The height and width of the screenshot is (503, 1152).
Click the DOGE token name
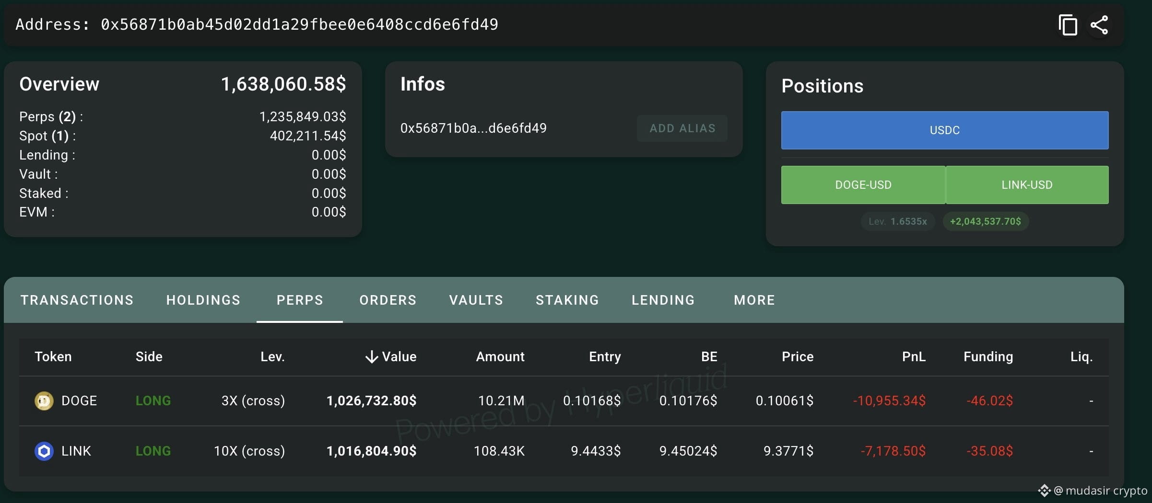79,401
